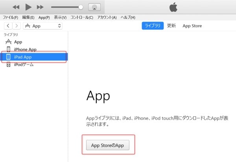Click the up-down arrows of media selector

(59, 26)
